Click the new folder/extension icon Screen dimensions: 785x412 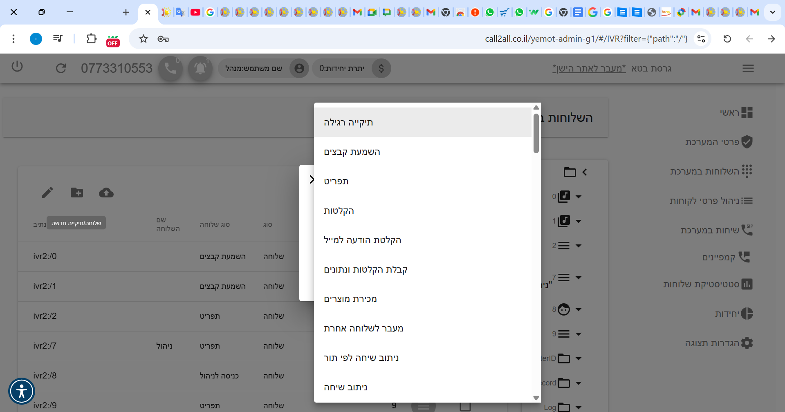pyautogui.click(x=77, y=193)
